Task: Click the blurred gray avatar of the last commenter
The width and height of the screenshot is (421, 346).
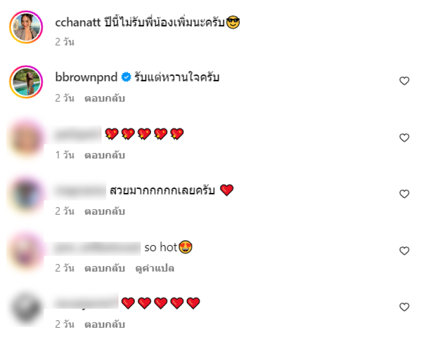Action: tap(26, 308)
